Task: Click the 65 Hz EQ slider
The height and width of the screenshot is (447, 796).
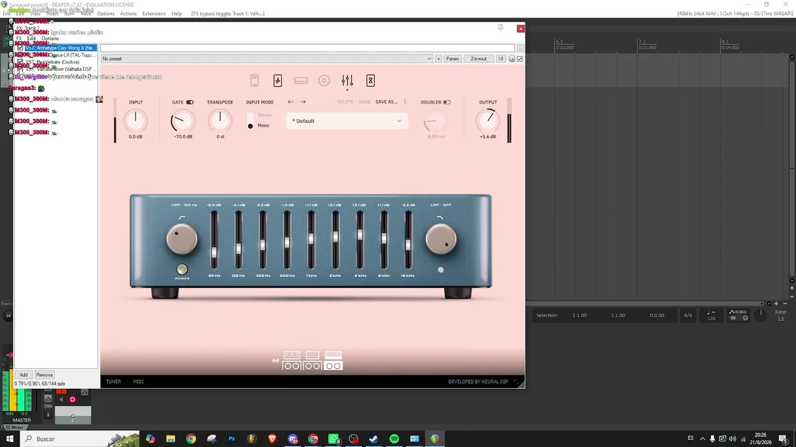Action: [x=214, y=240]
